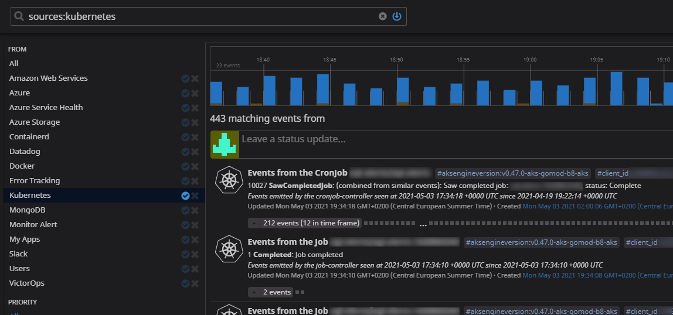Exclude Users with its X icon
This screenshot has height=315, width=673.
coord(195,269)
